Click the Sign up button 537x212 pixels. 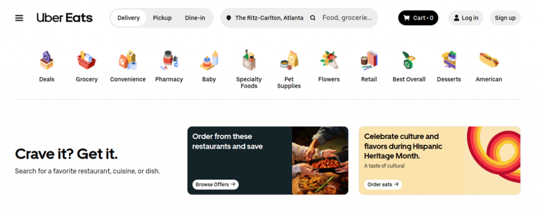point(505,18)
